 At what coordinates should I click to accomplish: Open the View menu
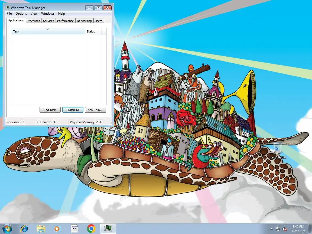34,14
